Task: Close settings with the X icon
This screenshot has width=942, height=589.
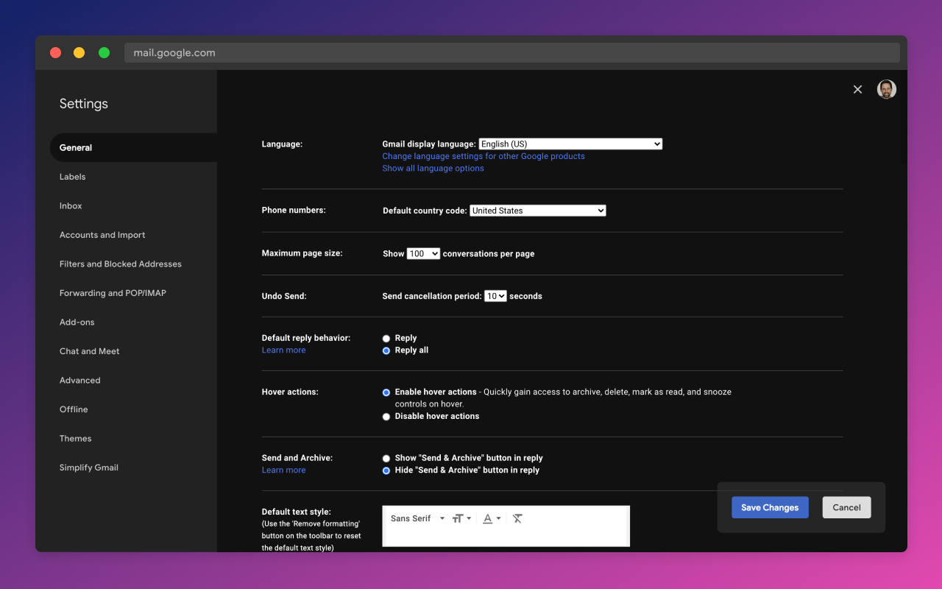Action: coord(857,89)
